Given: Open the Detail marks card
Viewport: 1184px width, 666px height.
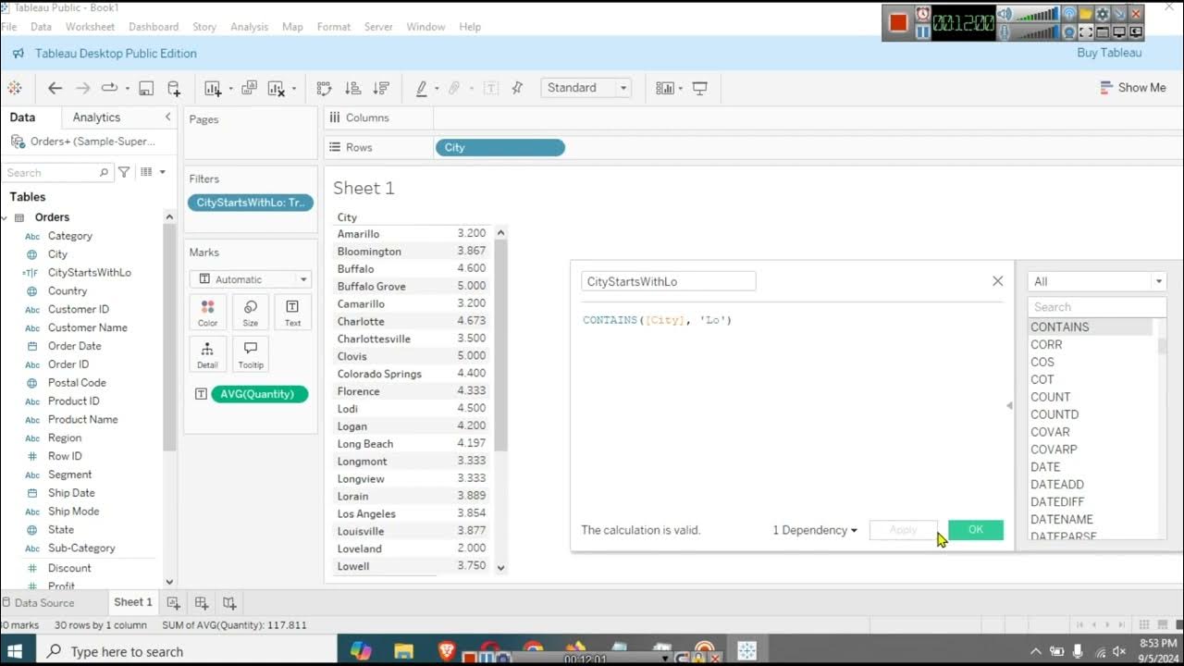Looking at the screenshot, I should [x=207, y=353].
